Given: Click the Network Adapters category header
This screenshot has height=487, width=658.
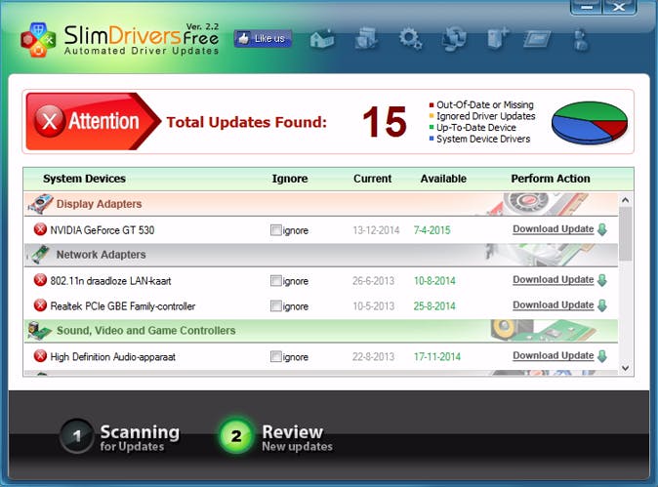Looking at the screenshot, I should pos(321,255).
